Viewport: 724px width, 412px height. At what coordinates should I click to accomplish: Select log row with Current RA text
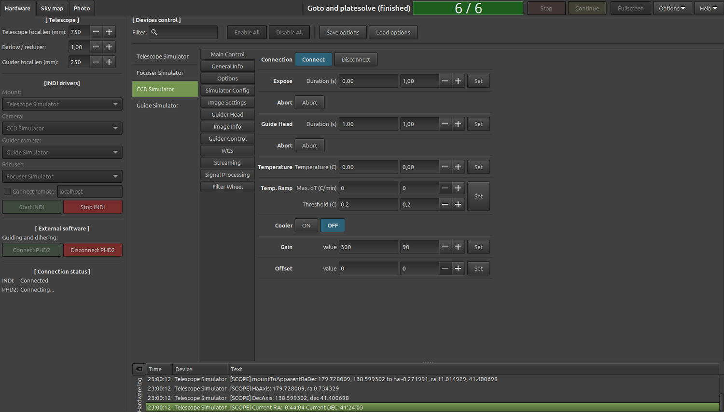[432, 407]
